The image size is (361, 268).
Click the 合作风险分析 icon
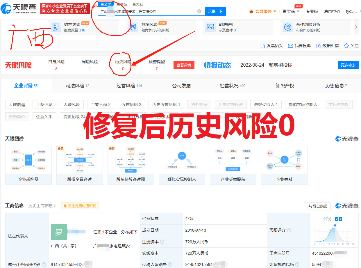pos(287,27)
